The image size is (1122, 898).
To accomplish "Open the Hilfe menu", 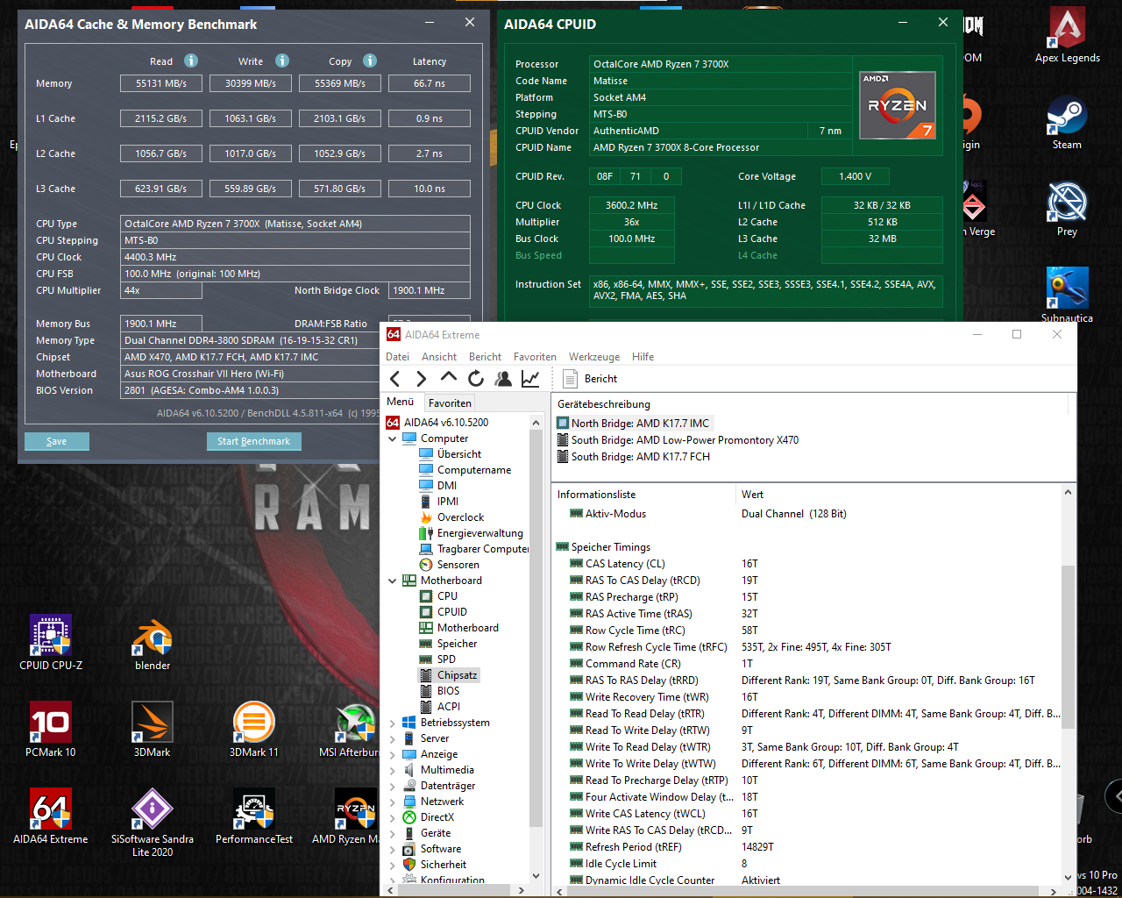I will [643, 357].
